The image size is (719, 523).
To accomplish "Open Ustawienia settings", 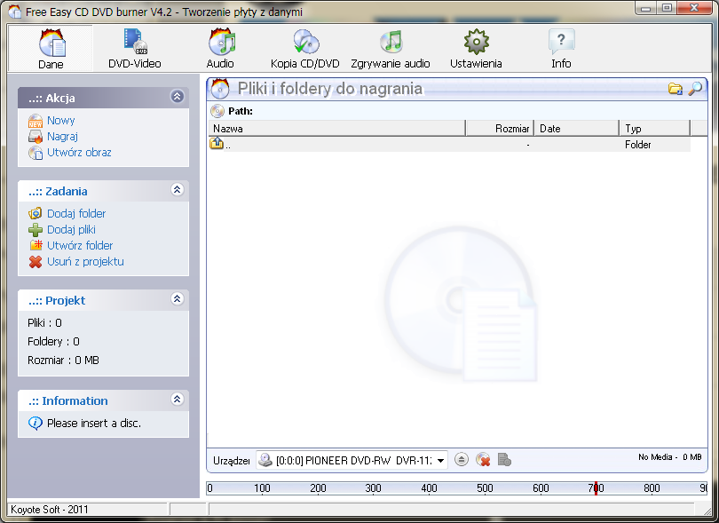I will [476, 49].
